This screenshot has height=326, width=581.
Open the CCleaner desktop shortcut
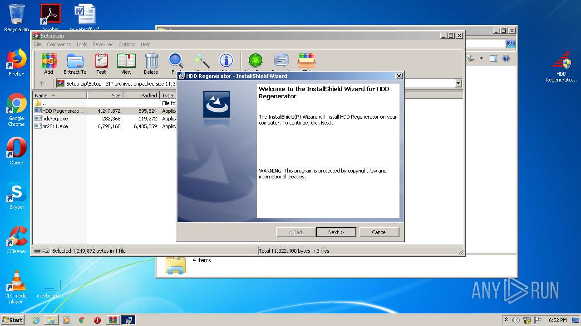tap(16, 240)
